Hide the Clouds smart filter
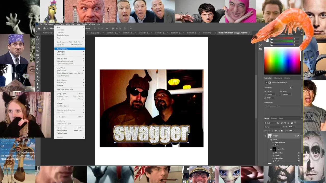The image size is (326, 183). click(x=274, y=161)
